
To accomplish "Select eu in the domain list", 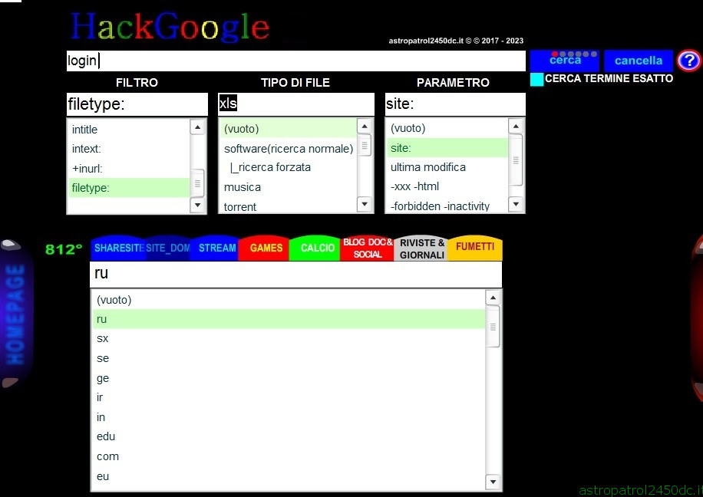I will tap(289, 476).
